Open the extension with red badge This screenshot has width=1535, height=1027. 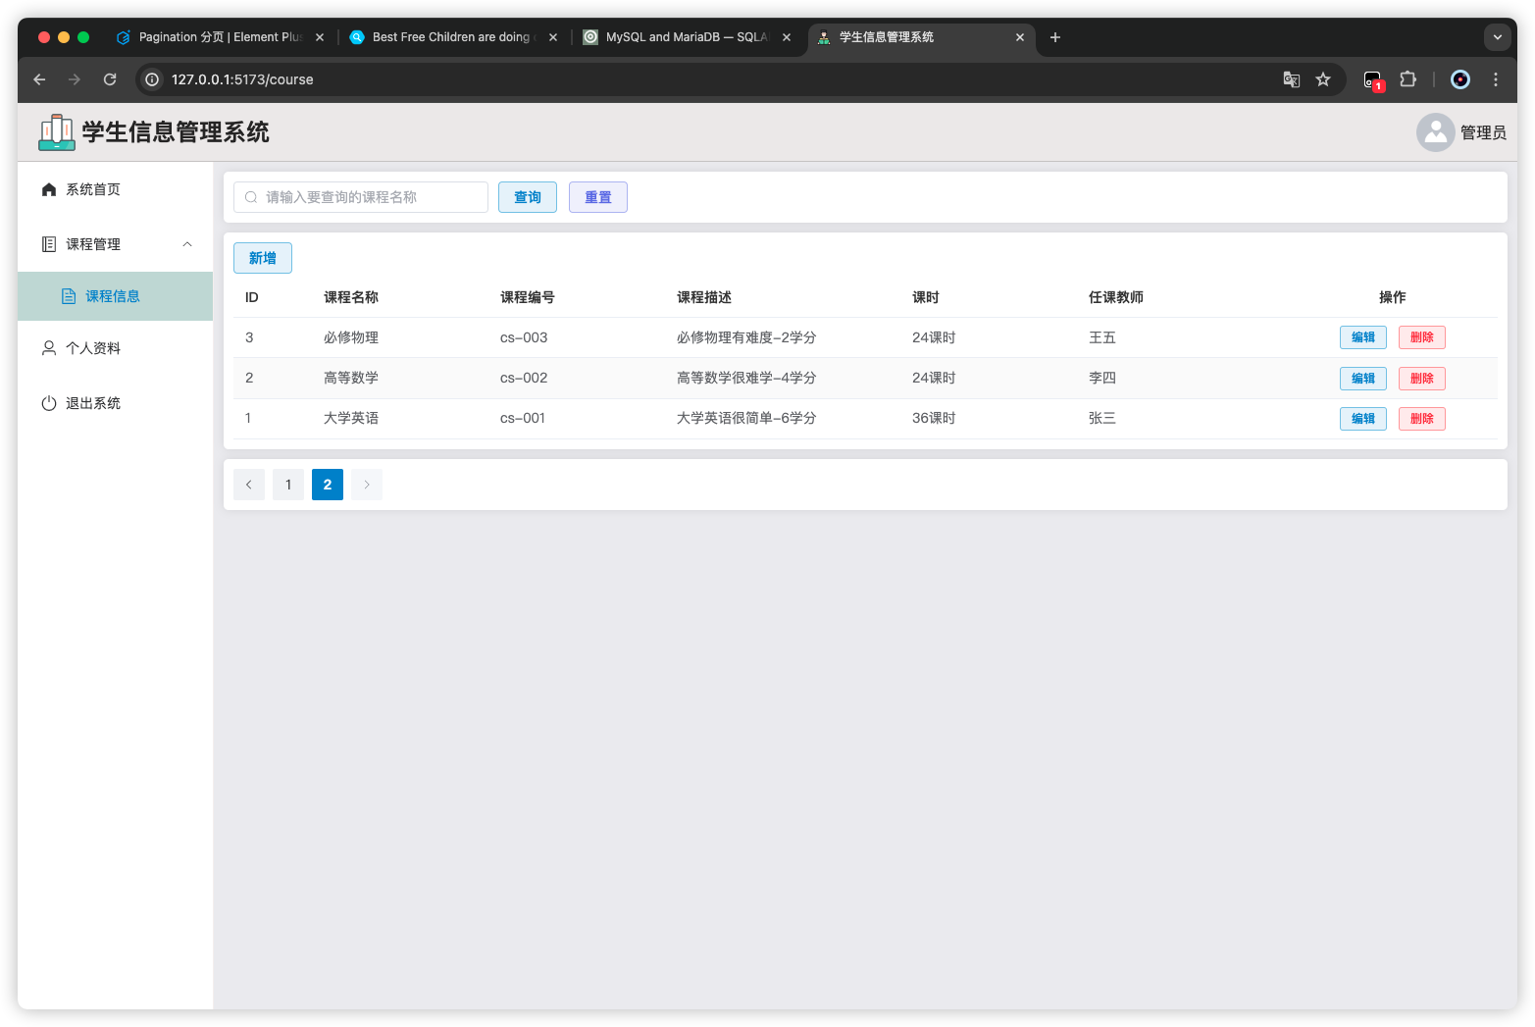1373,80
